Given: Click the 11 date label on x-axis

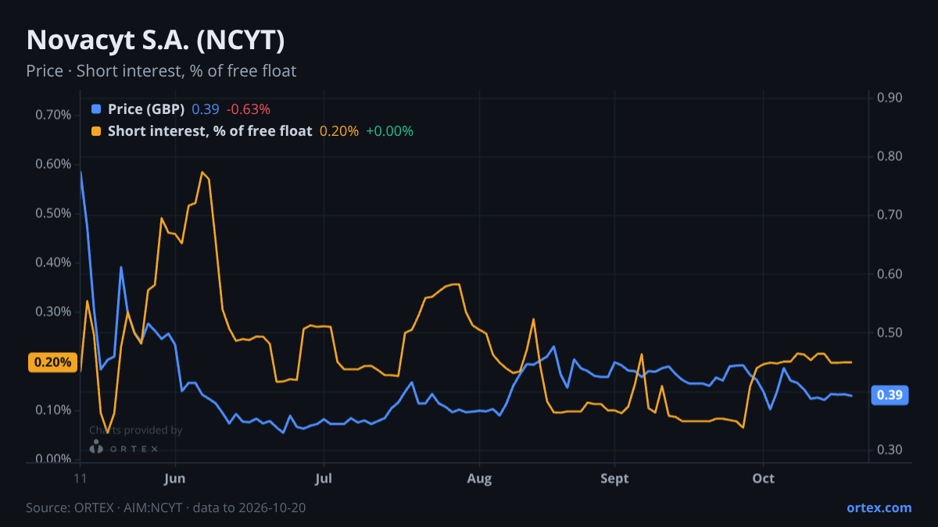Looking at the screenshot, I should [x=80, y=479].
